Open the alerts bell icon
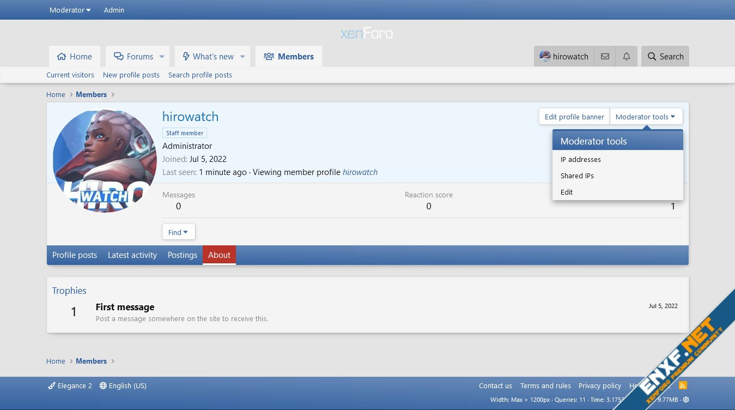The height and width of the screenshot is (410, 735). [627, 57]
